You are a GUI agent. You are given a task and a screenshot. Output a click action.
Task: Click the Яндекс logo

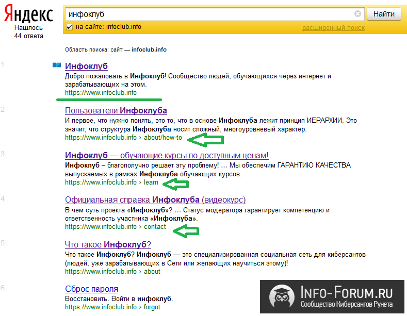click(28, 14)
